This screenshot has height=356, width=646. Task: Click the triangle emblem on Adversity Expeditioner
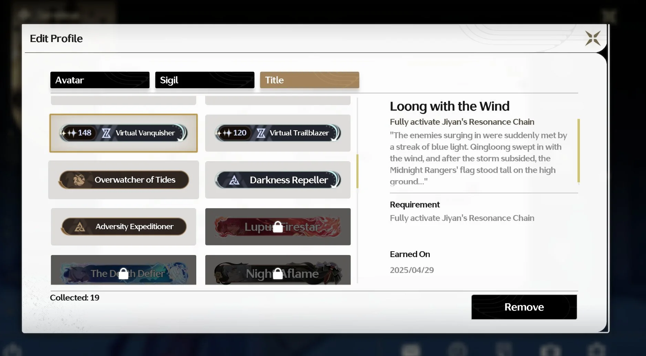tap(80, 227)
